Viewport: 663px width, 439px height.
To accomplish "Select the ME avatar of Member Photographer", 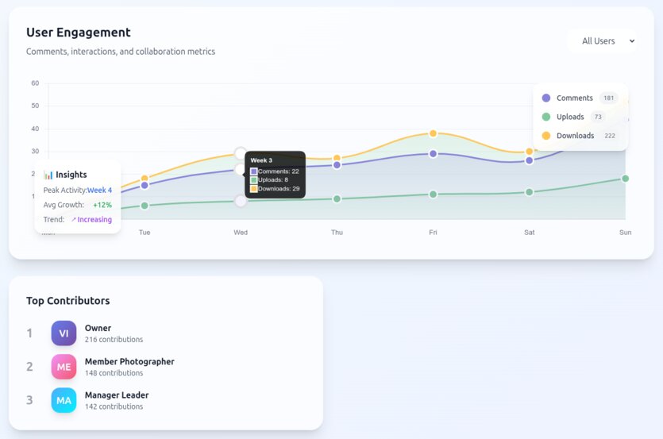I will pos(64,367).
